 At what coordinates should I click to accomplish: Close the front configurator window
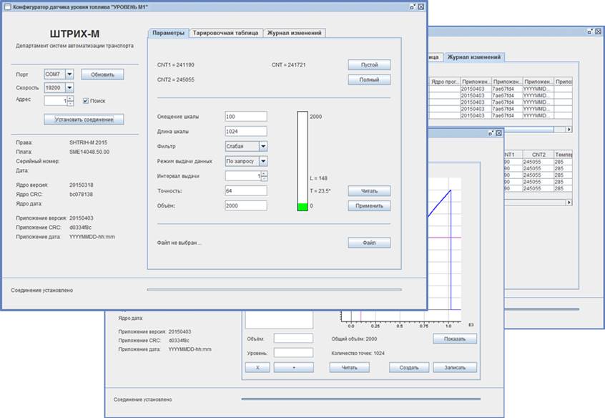click(421, 6)
